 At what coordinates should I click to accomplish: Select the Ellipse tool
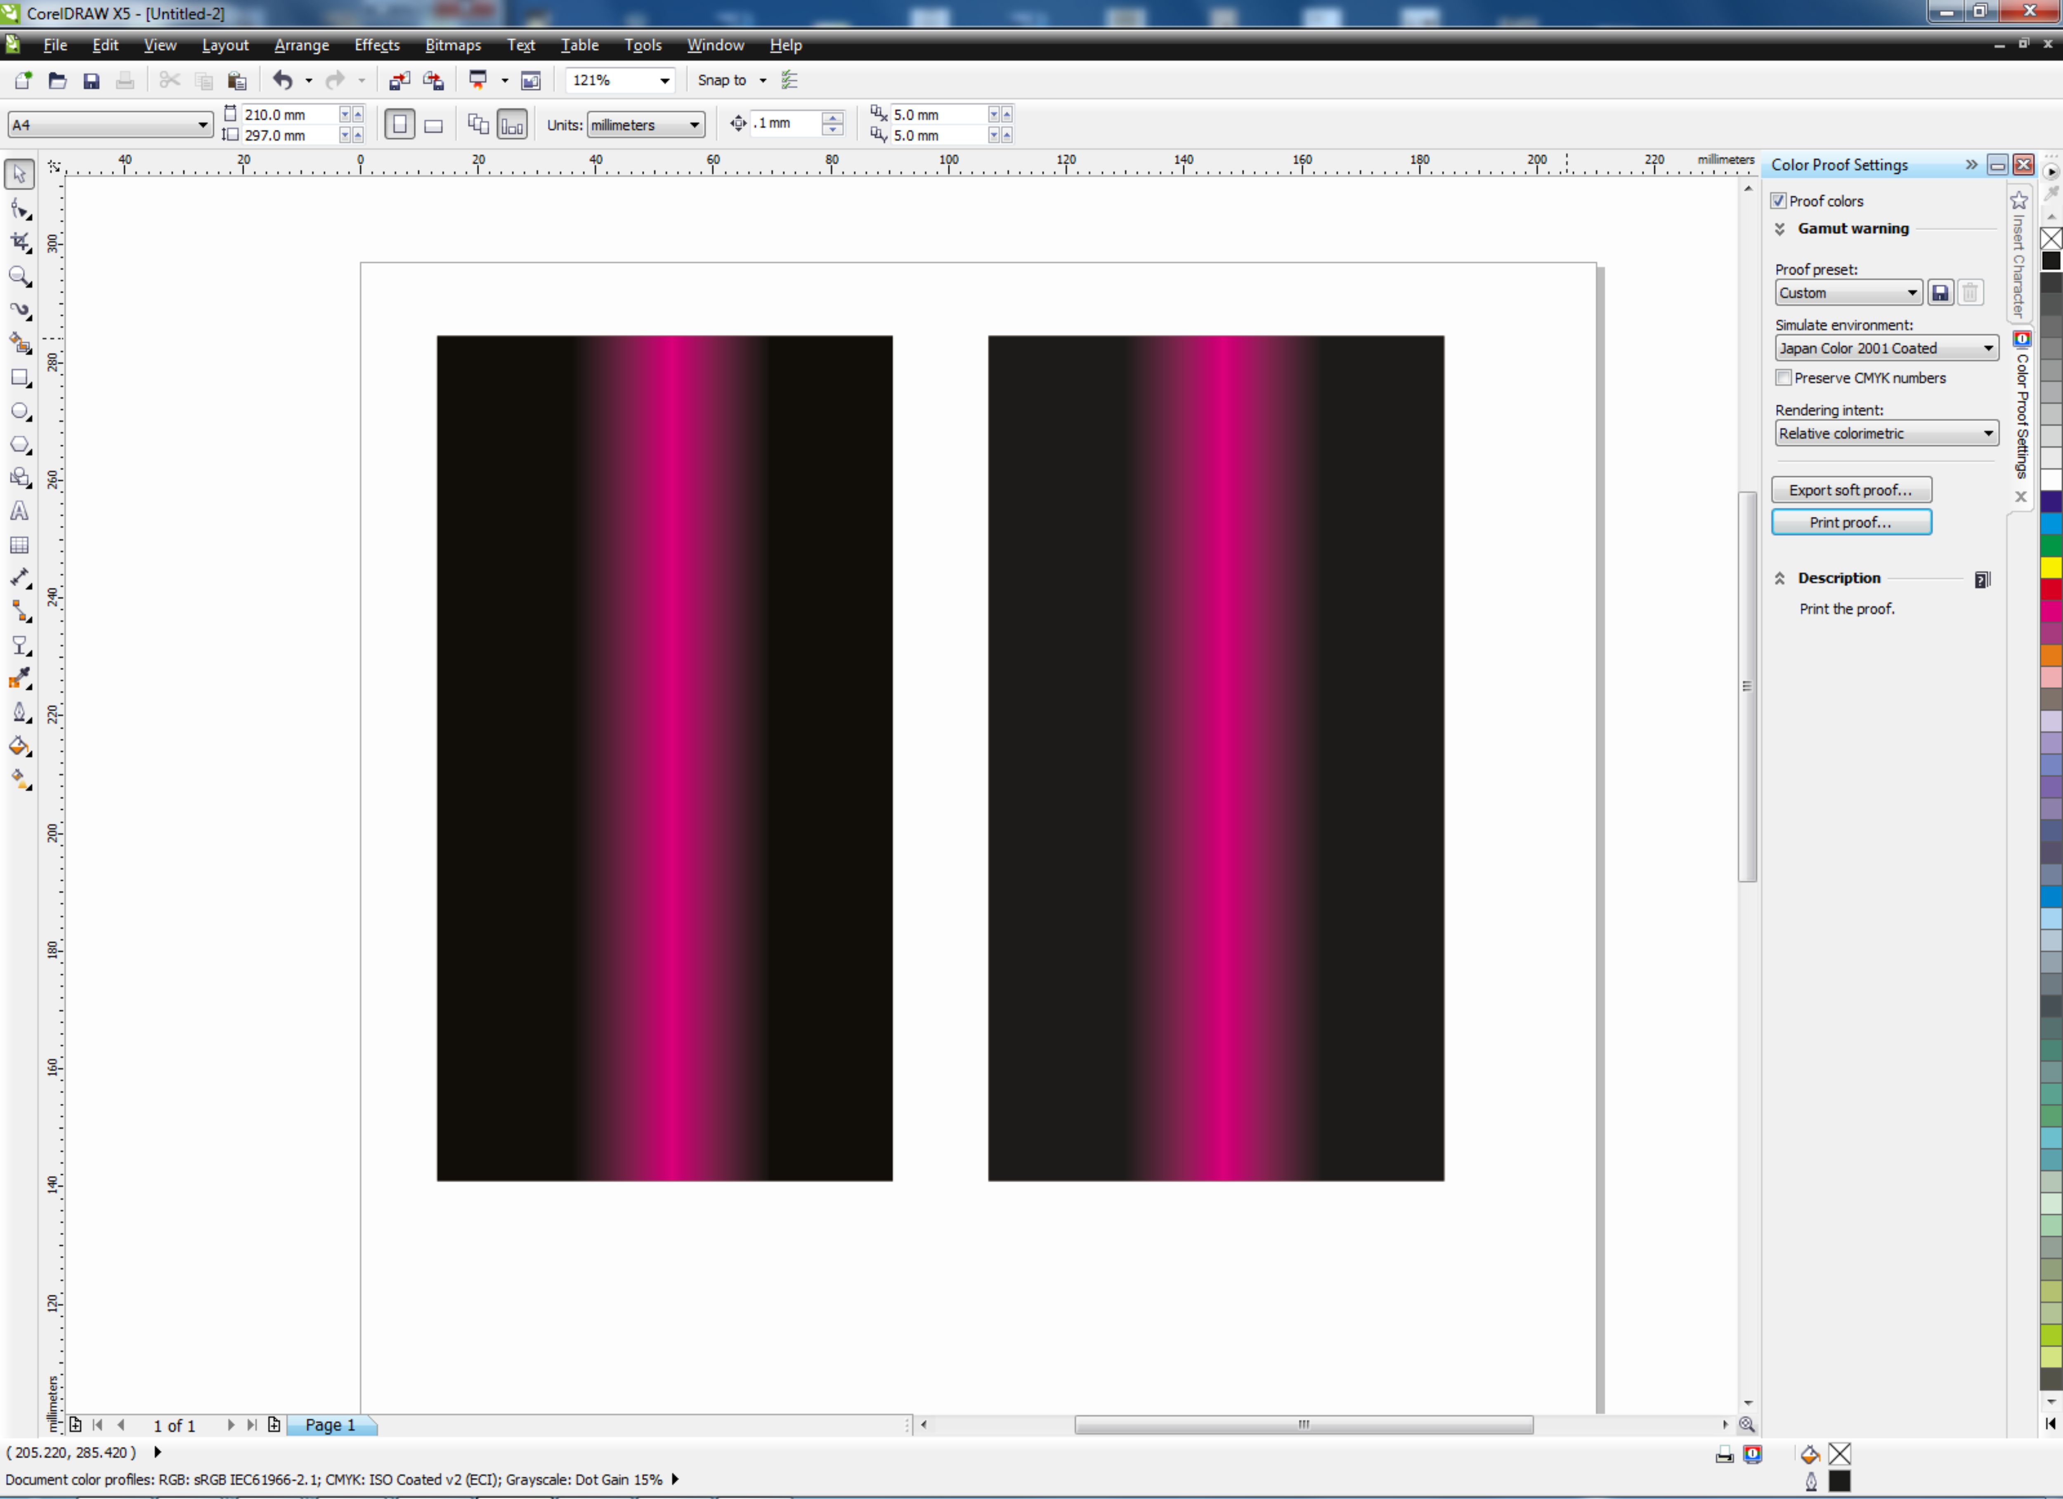pos(19,411)
